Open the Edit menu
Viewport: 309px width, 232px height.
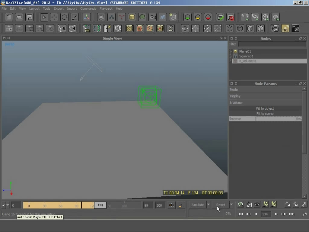13,8
